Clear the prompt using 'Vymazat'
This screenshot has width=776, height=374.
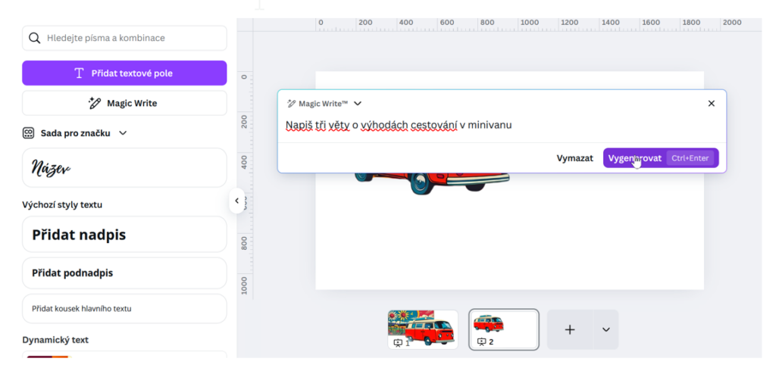(x=574, y=158)
